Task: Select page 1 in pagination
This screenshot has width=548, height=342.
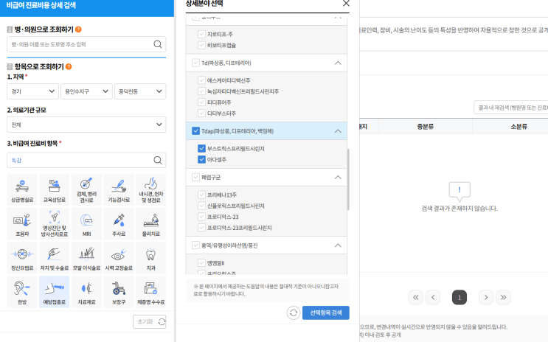Action: (459, 297)
